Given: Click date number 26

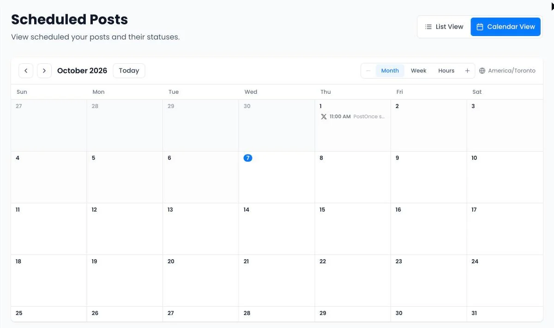Looking at the screenshot, I should [95, 313].
